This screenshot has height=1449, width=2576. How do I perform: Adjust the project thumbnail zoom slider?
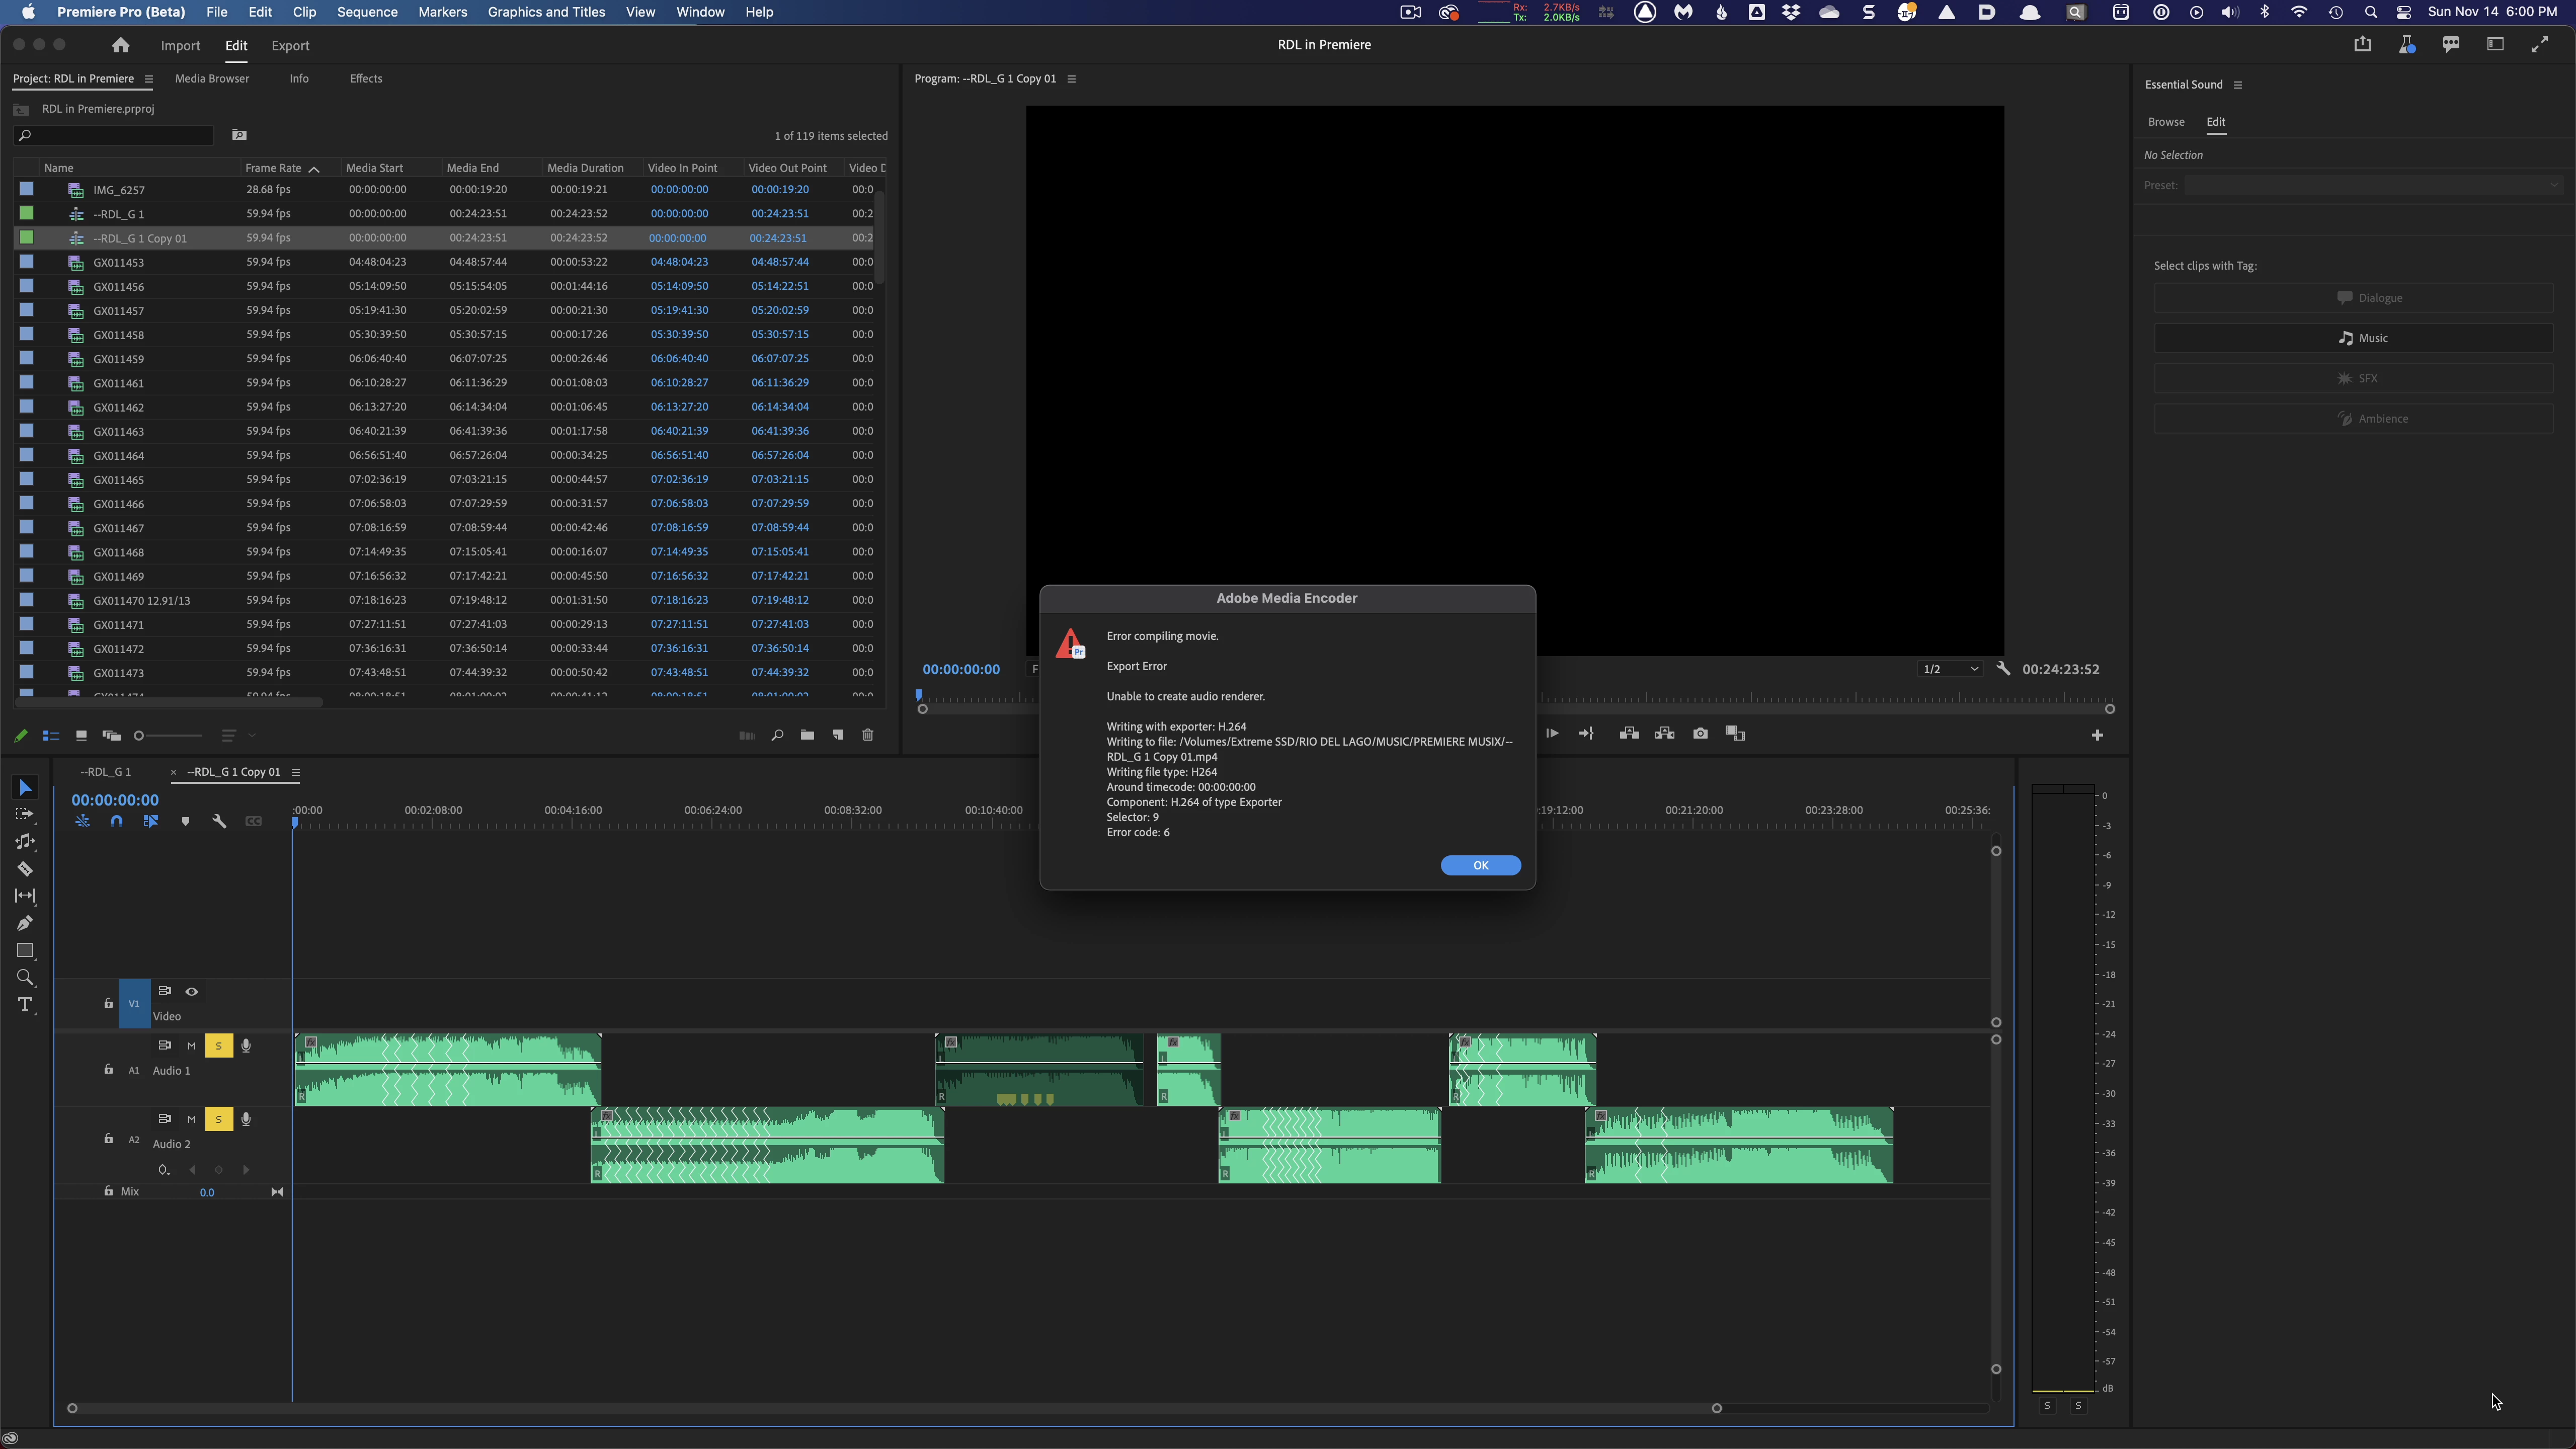140,736
